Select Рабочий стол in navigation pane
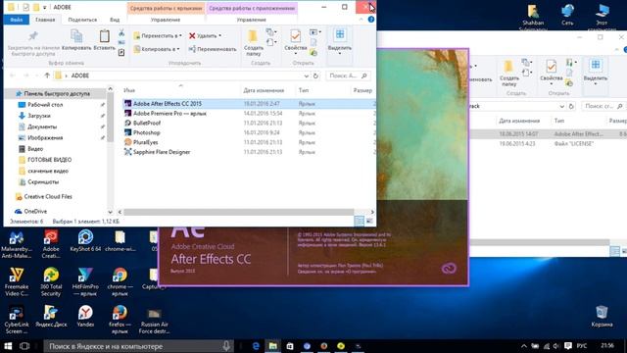The height and width of the screenshot is (353, 627). (45, 105)
